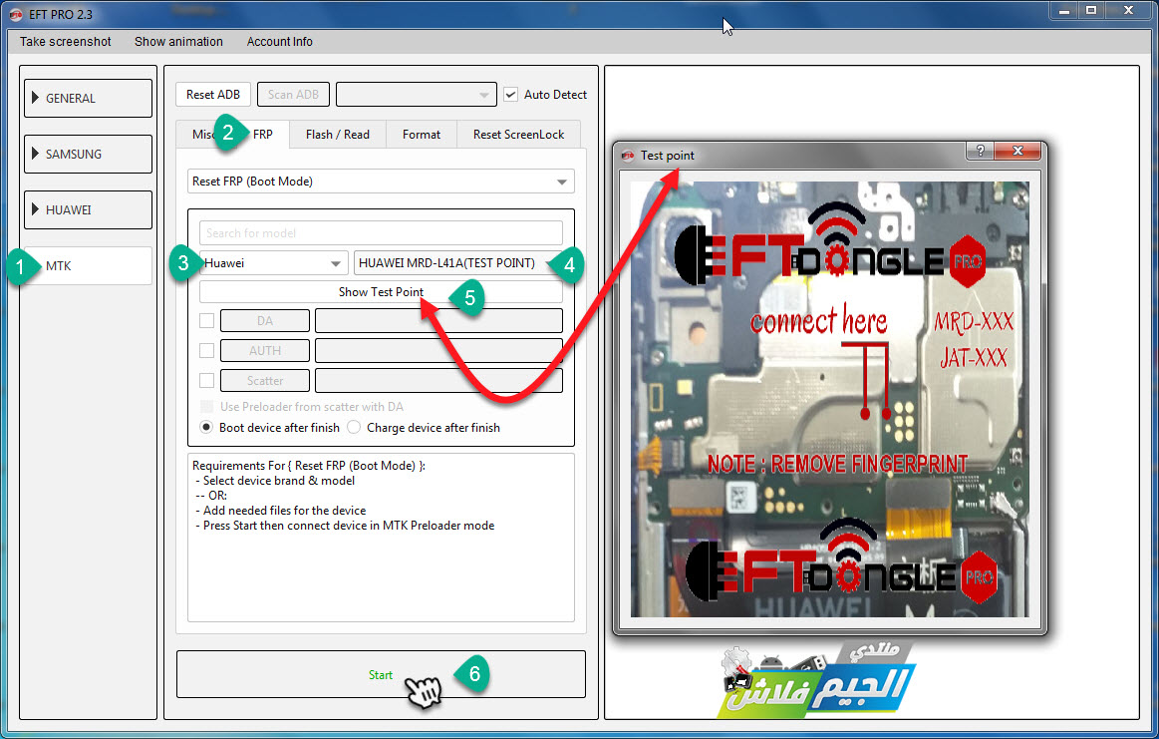
Task: Switch to the Reset ScreenLock tab
Action: coord(518,135)
